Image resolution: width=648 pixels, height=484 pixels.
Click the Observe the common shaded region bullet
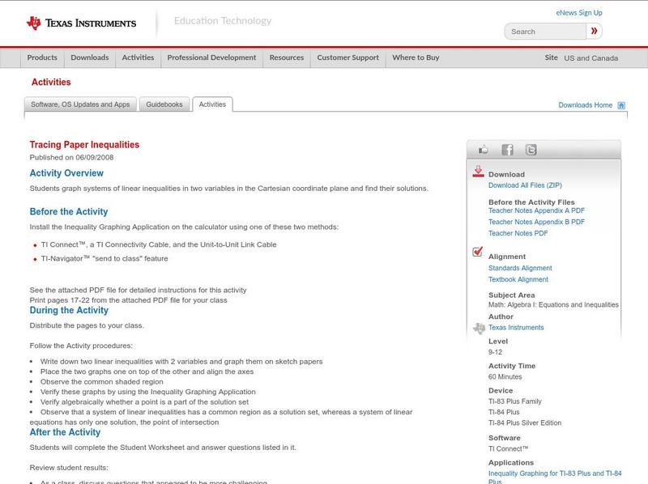point(102,381)
